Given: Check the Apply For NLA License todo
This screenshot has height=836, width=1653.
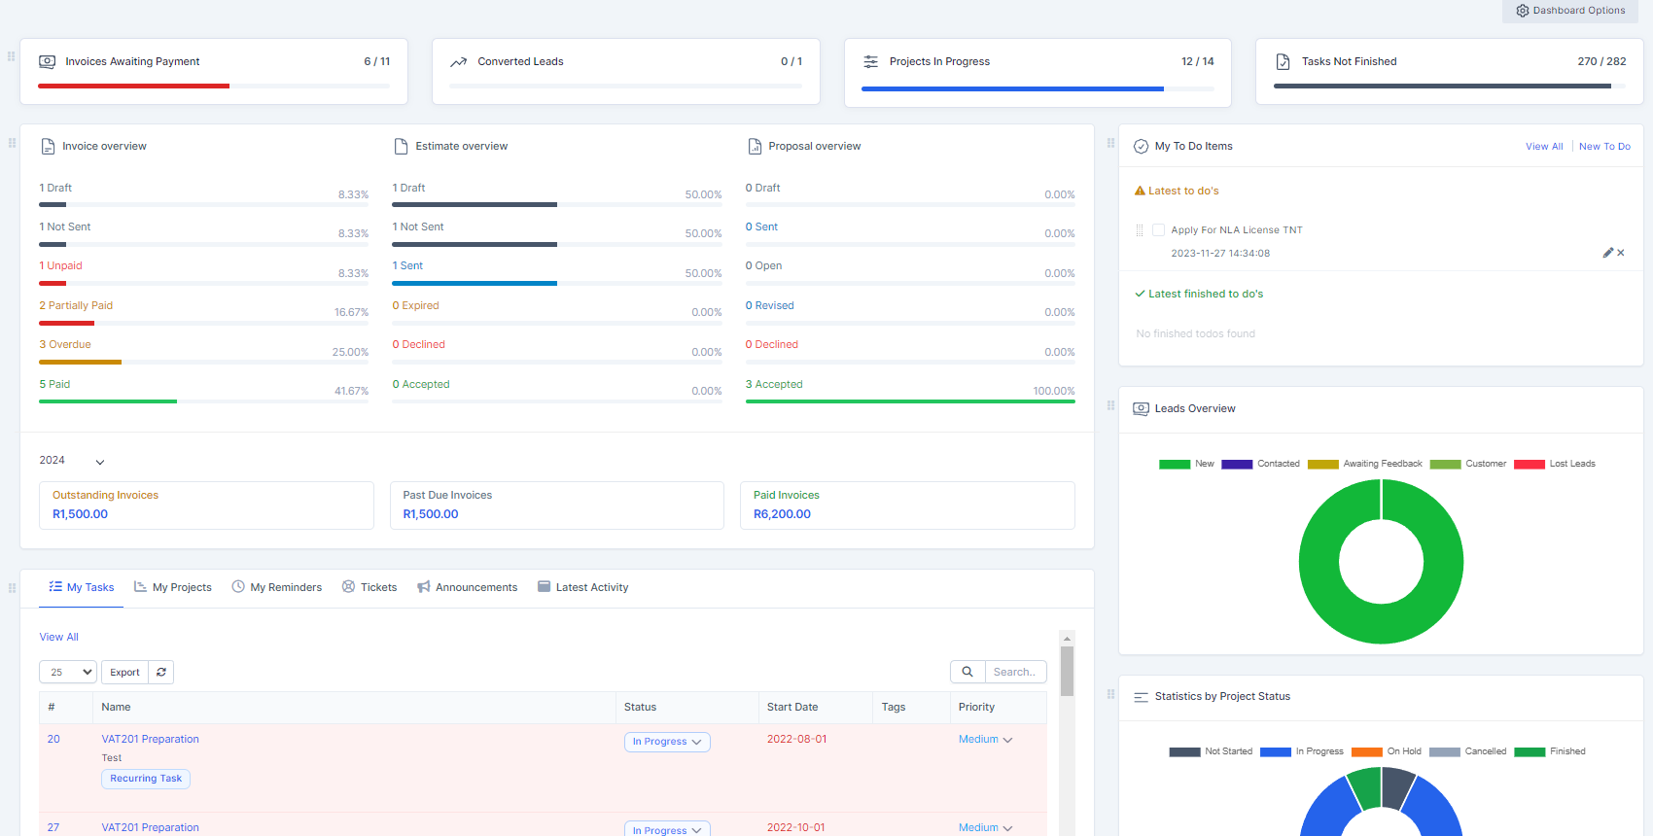Looking at the screenshot, I should coord(1158,230).
